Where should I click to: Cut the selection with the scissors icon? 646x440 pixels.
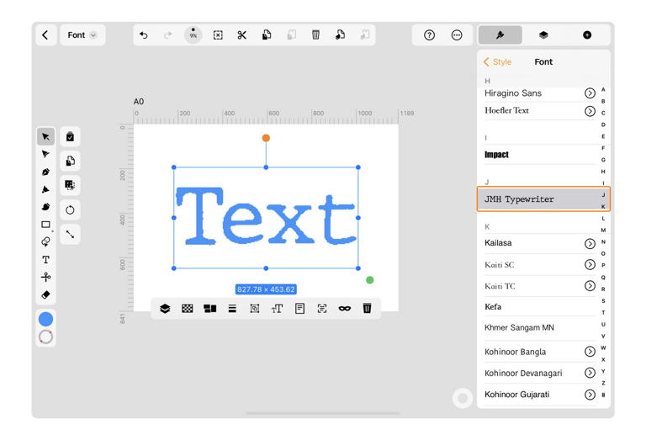pos(242,35)
